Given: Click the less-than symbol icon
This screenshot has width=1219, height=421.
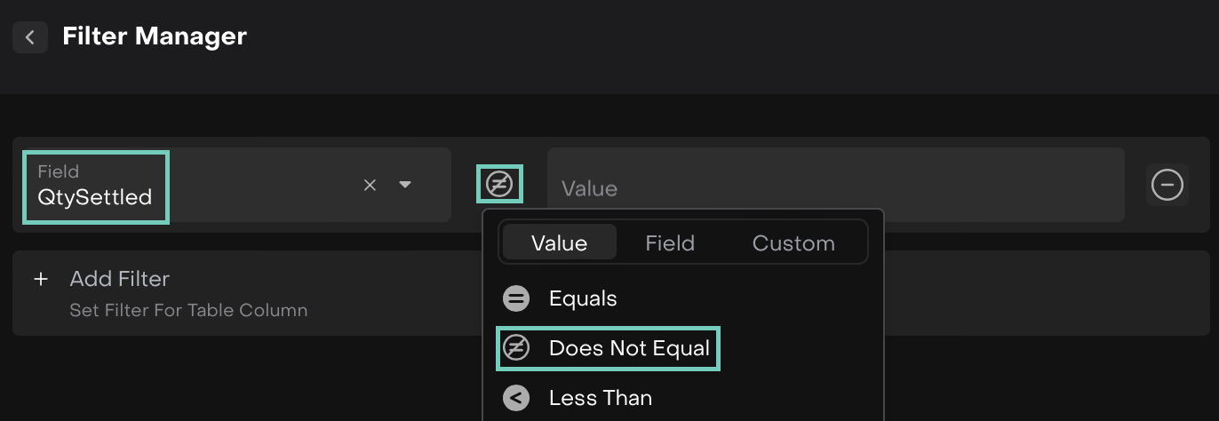Looking at the screenshot, I should [516, 398].
